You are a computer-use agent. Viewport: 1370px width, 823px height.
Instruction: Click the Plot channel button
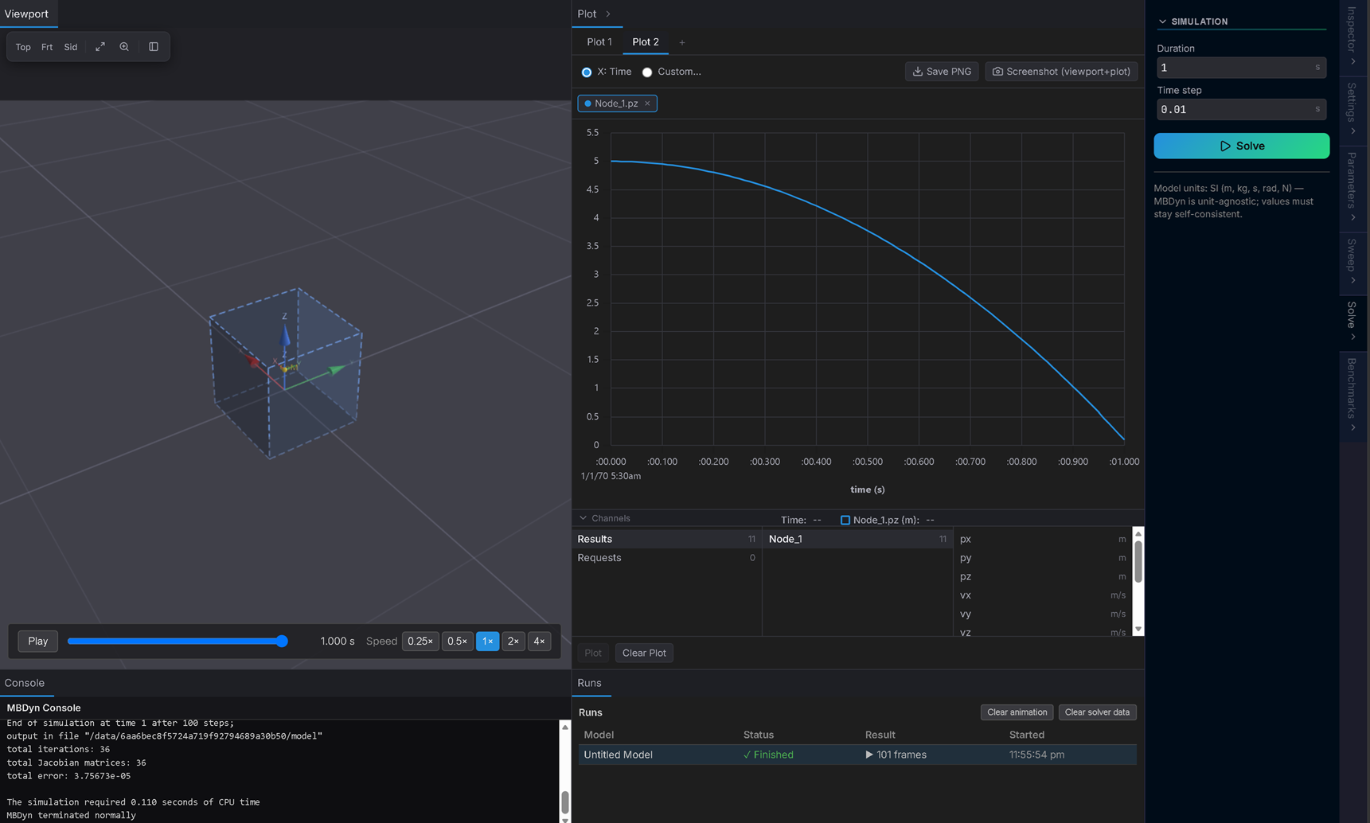click(593, 653)
